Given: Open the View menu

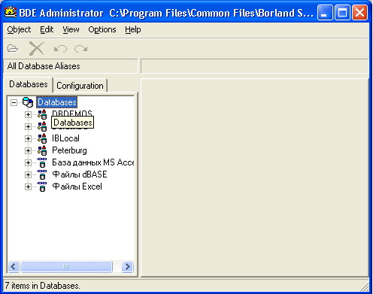Looking at the screenshot, I should 71,29.
